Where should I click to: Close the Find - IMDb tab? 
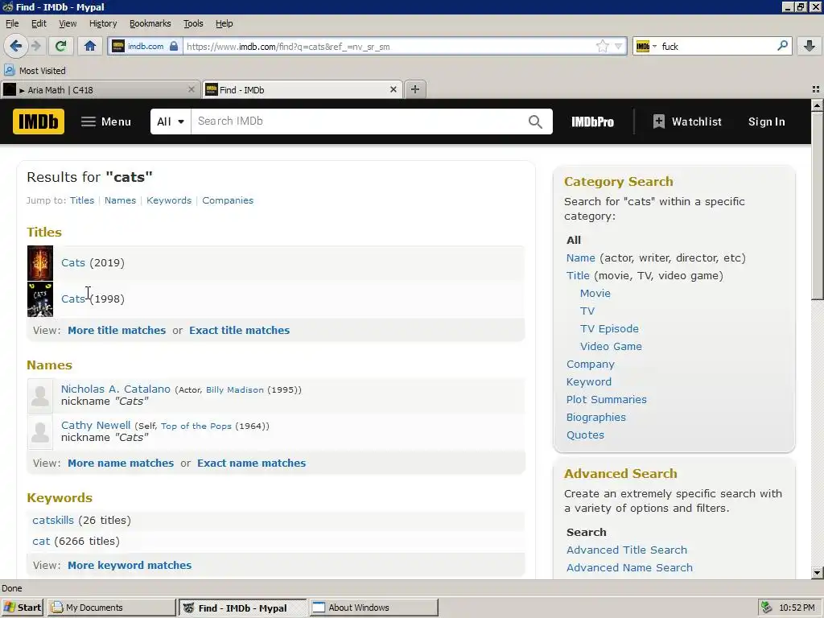point(393,90)
